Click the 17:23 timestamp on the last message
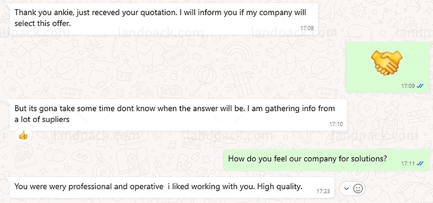Screen dimensions: 433x203 pyautogui.click(x=323, y=191)
